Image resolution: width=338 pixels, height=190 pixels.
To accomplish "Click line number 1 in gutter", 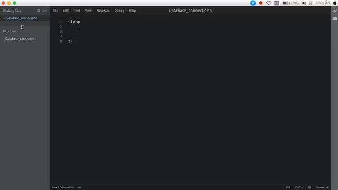I will [61, 22].
